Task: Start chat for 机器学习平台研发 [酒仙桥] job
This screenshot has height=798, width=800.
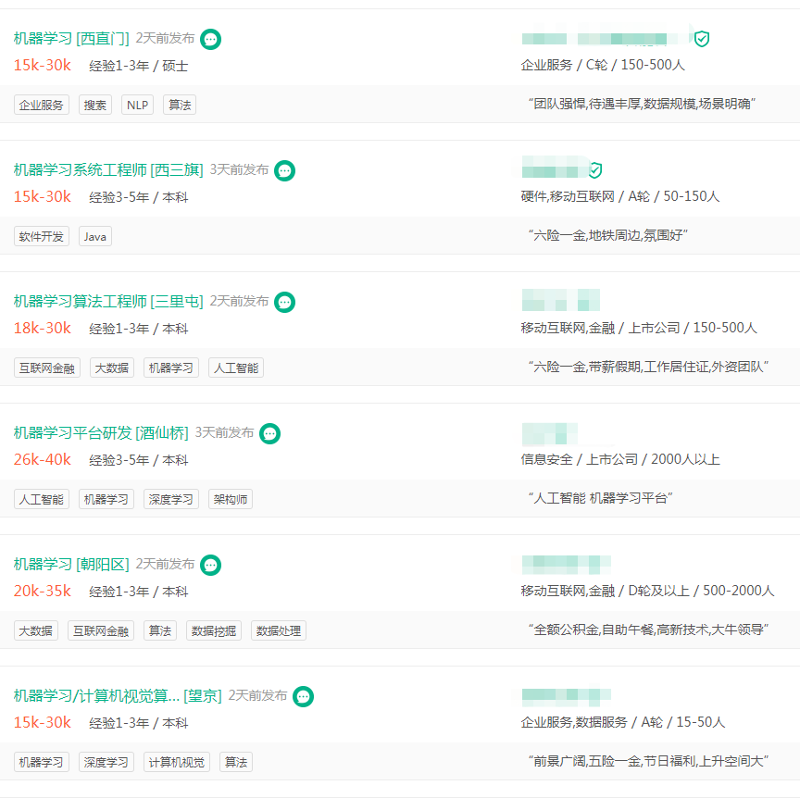Action: (x=269, y=433)
